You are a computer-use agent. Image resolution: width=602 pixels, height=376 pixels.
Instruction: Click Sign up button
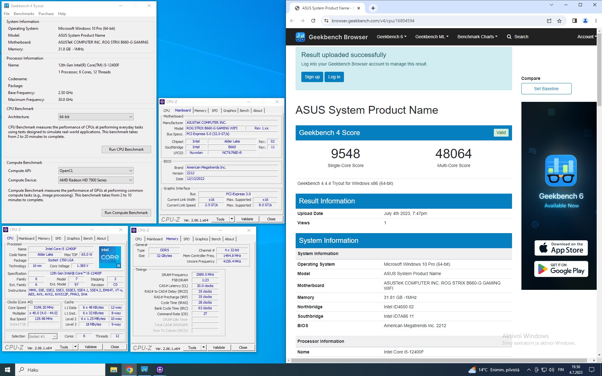[312, 77]
